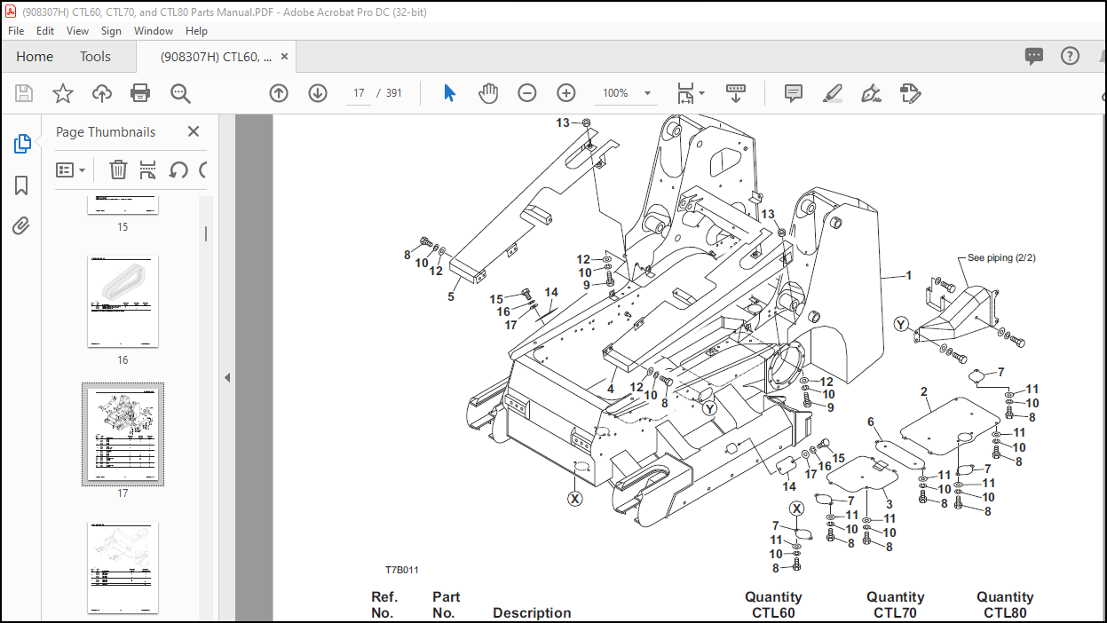
Task: Select the highlight text pen tool
Action: coord(832,93)
